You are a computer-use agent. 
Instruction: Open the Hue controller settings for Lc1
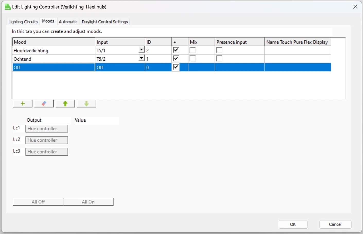(47, 129)
